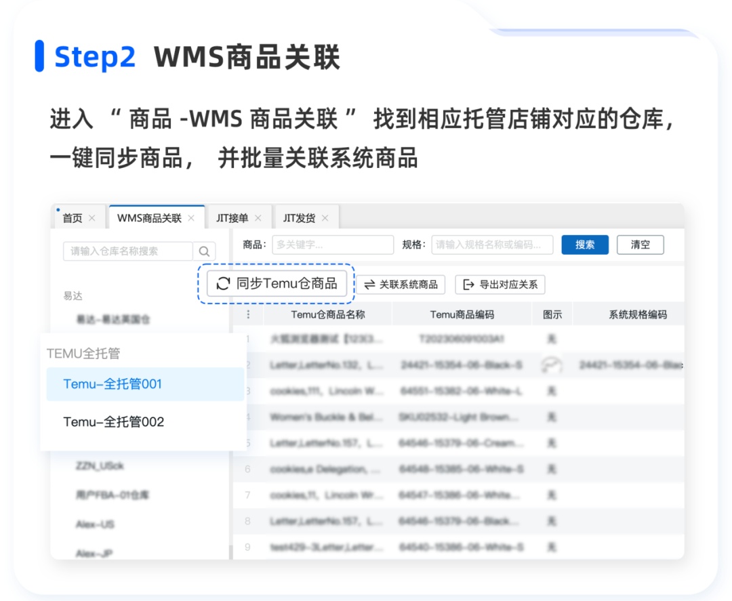Click the 同步Temu仓商品 button
Viewport: 732px width, 601px height.
point(277,283)
